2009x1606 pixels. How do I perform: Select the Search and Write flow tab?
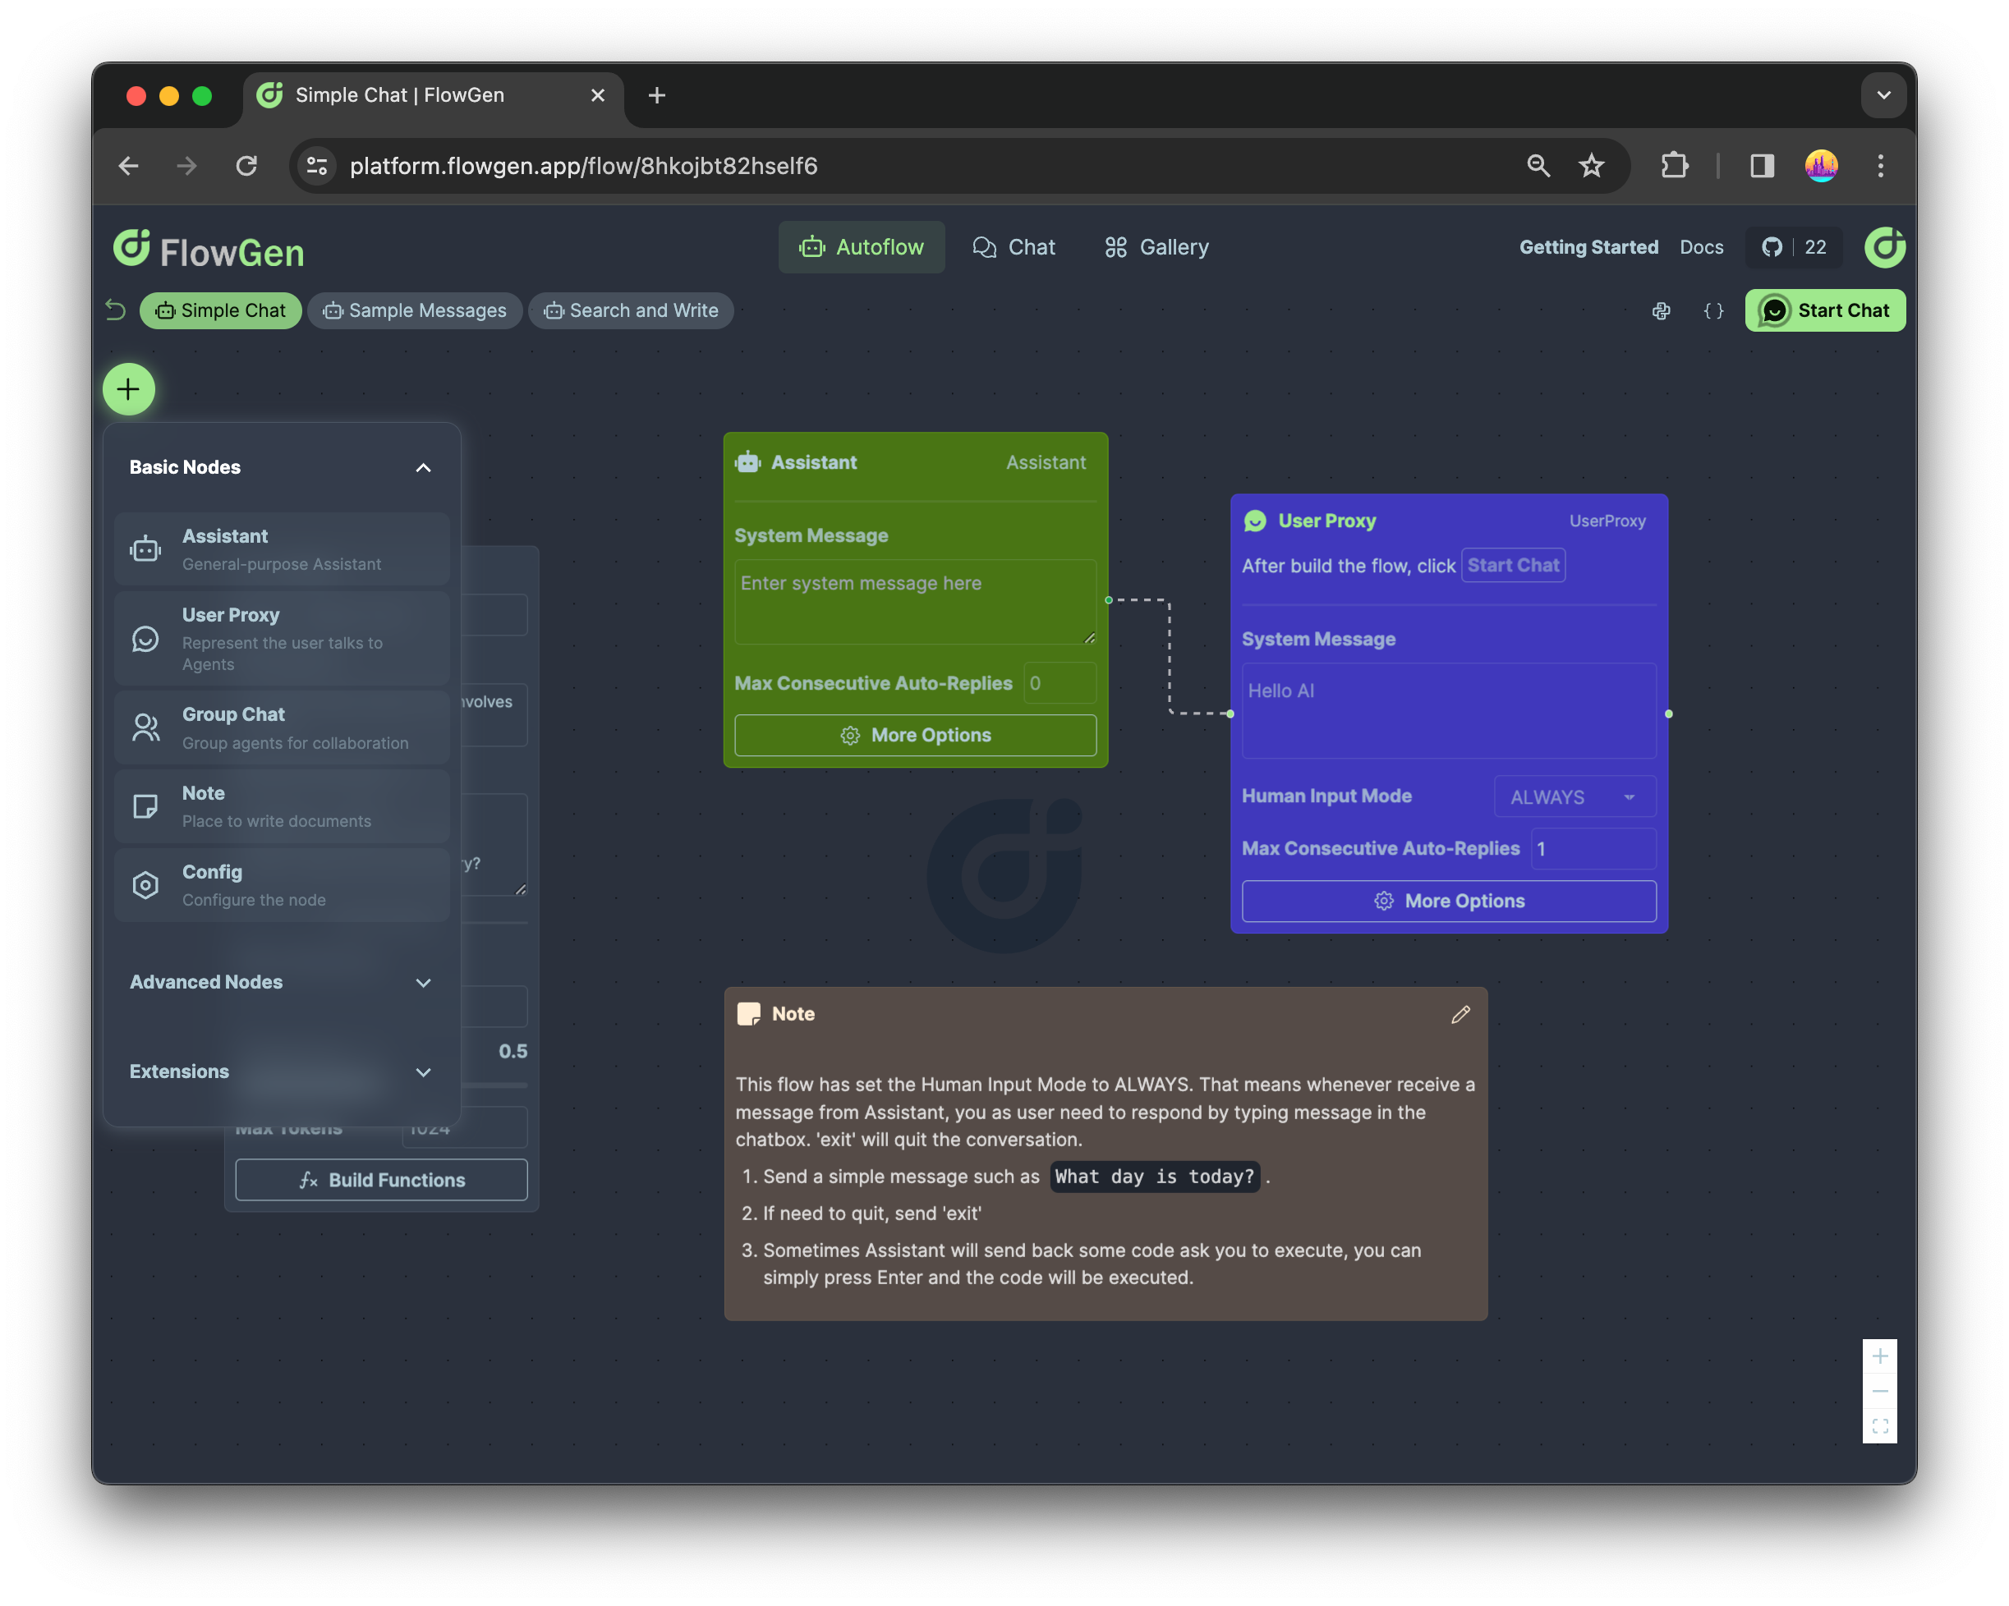(631, 311)
